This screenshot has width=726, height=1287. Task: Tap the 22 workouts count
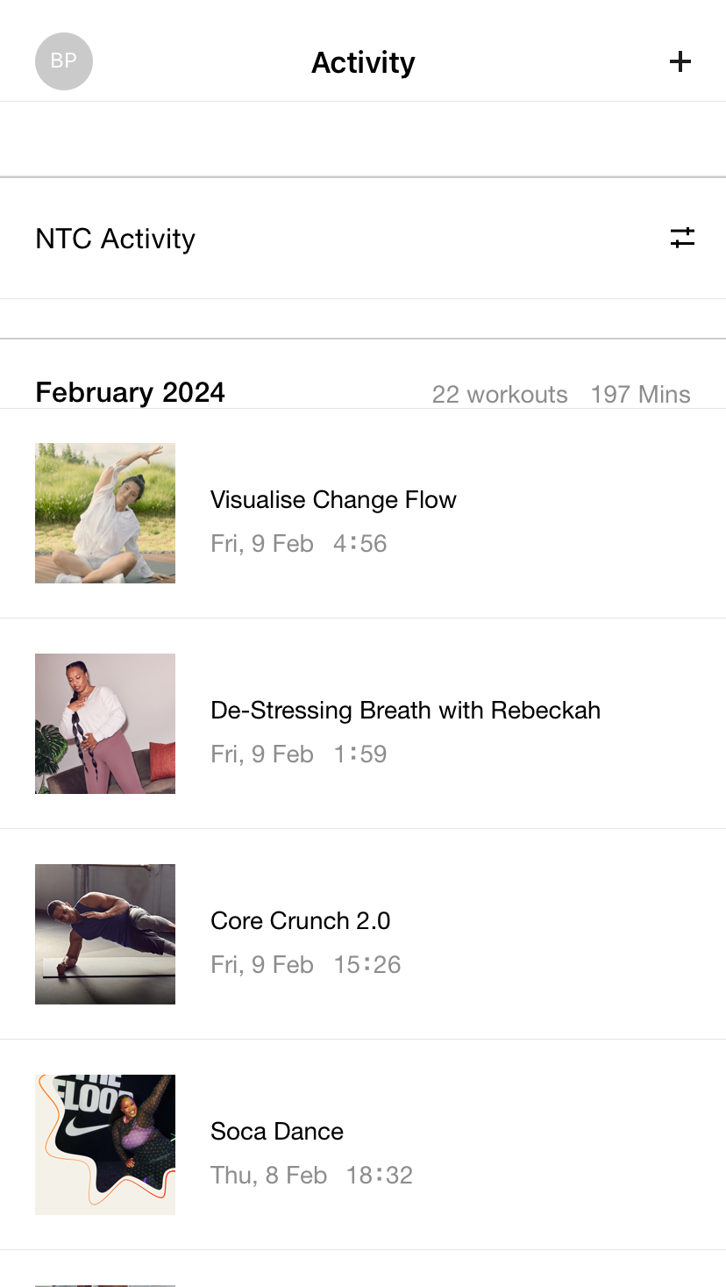(500, 395)
